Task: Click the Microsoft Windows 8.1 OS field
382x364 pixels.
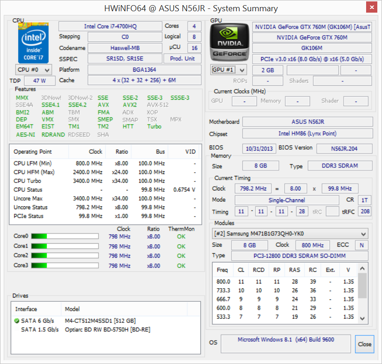Action: (286, 344)
